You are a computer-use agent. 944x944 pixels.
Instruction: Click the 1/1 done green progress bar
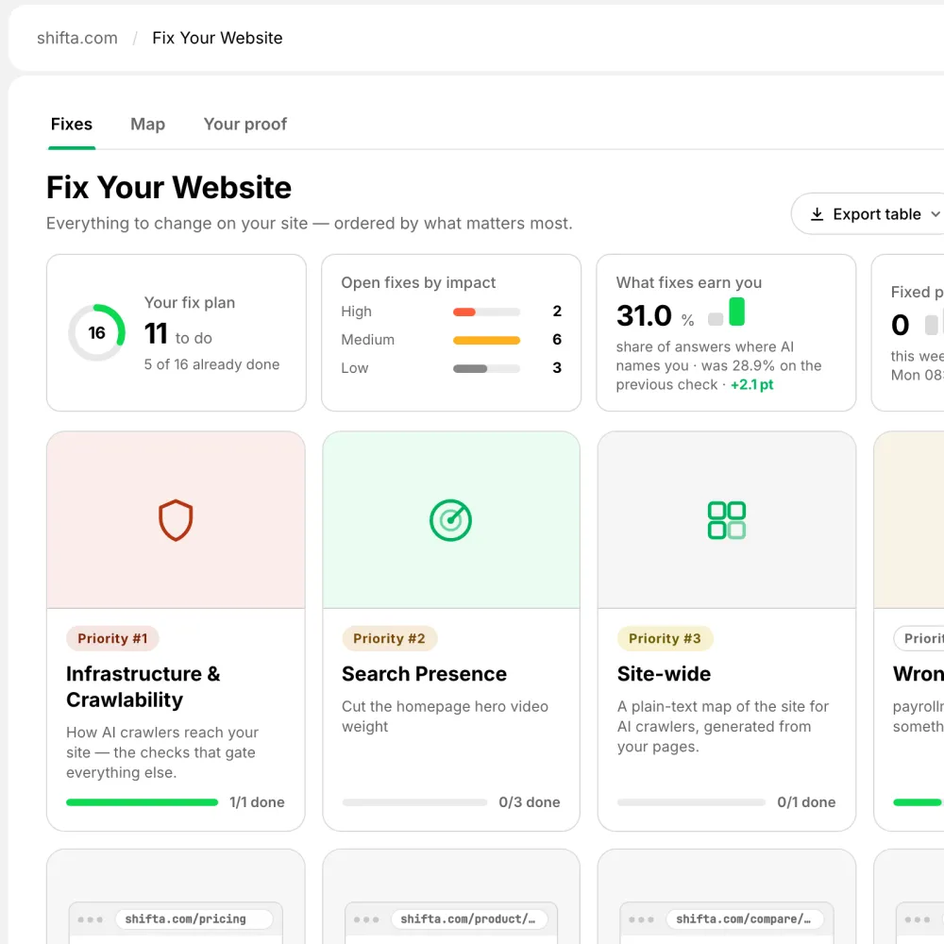(143, 802)
